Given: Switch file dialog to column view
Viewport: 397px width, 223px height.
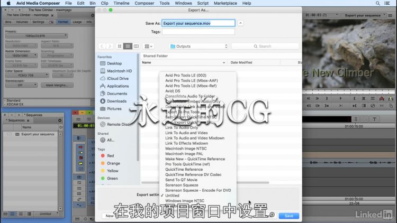Looking at the screenshot, I should 136,47.
